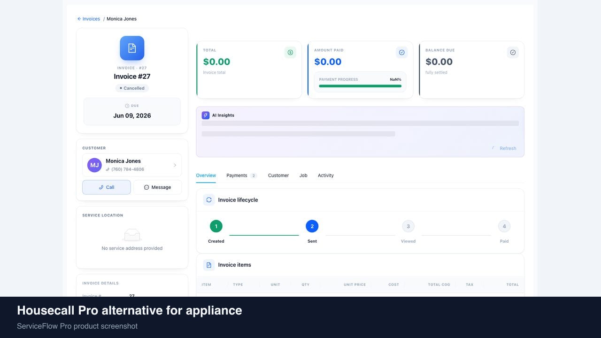Click the Jun 09, 2026 due date
Screen dimensions: 601x338
pyautogui.click(x=132, y=115)
